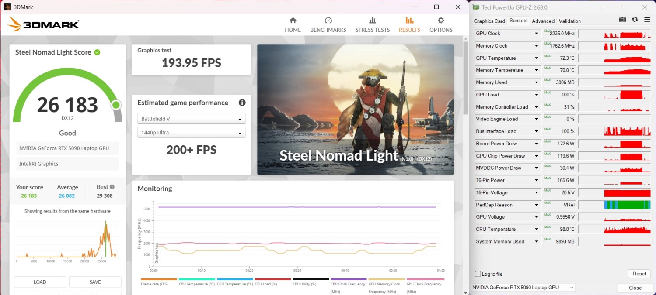Image resolution: width=656 pixels, height=295 pixels.
Task: Click the green validated score checkmark
Action: pos(97,52)
